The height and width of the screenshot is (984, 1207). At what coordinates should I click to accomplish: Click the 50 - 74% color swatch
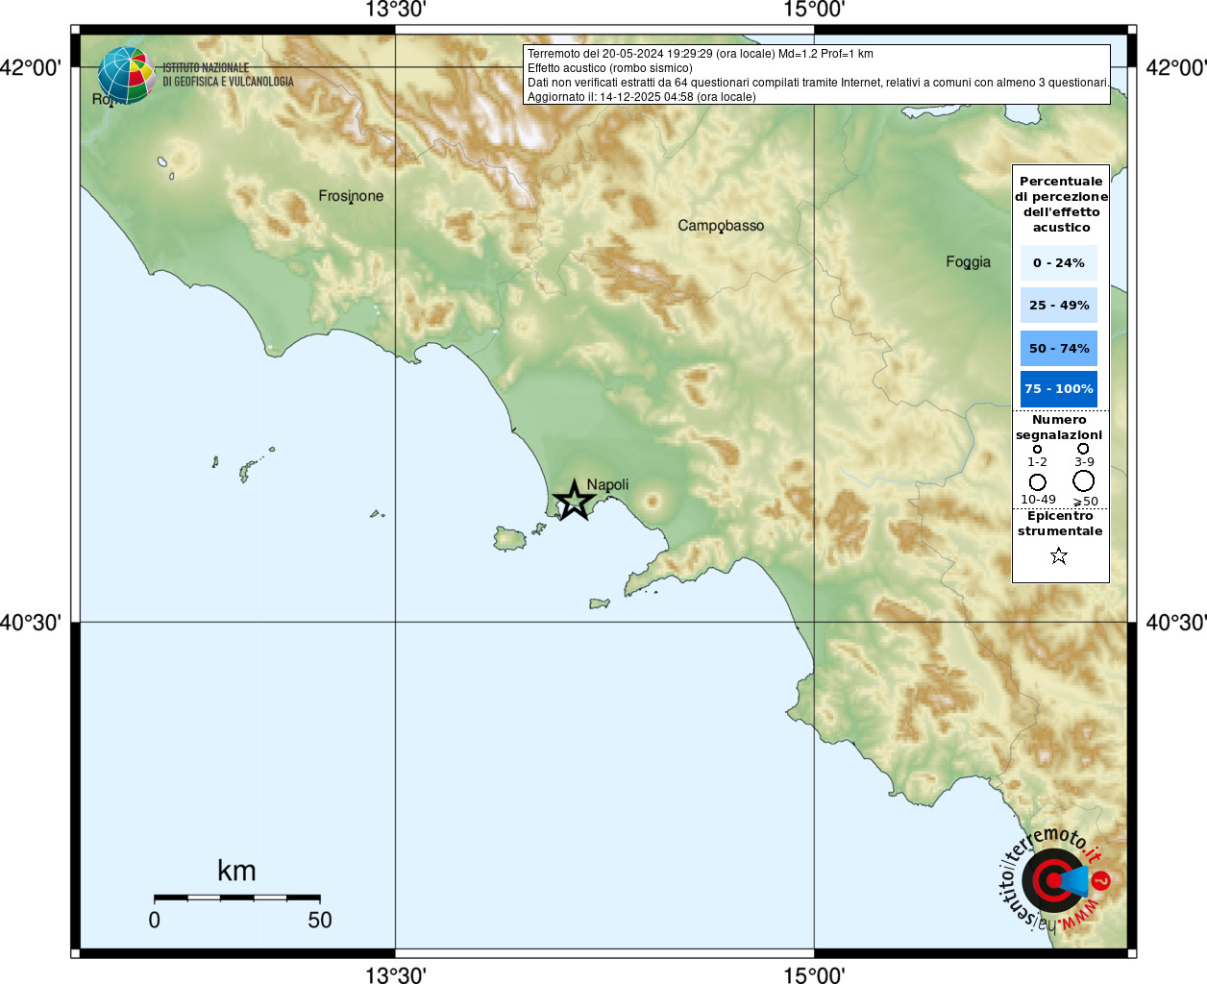pos(1059,348)
